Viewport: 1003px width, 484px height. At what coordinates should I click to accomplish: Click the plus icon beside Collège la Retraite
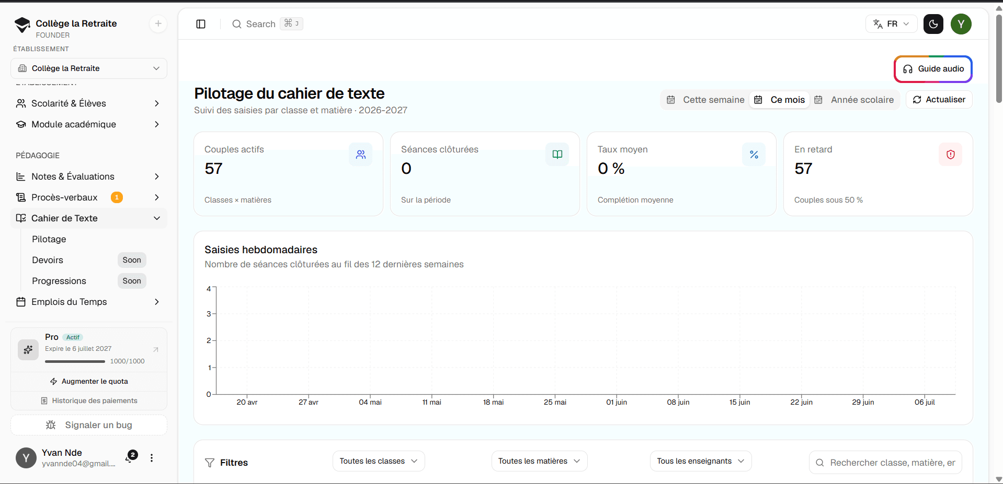coord(158,23)
